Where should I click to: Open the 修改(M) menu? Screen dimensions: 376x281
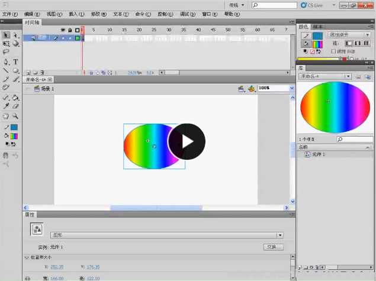pos(95,14)
